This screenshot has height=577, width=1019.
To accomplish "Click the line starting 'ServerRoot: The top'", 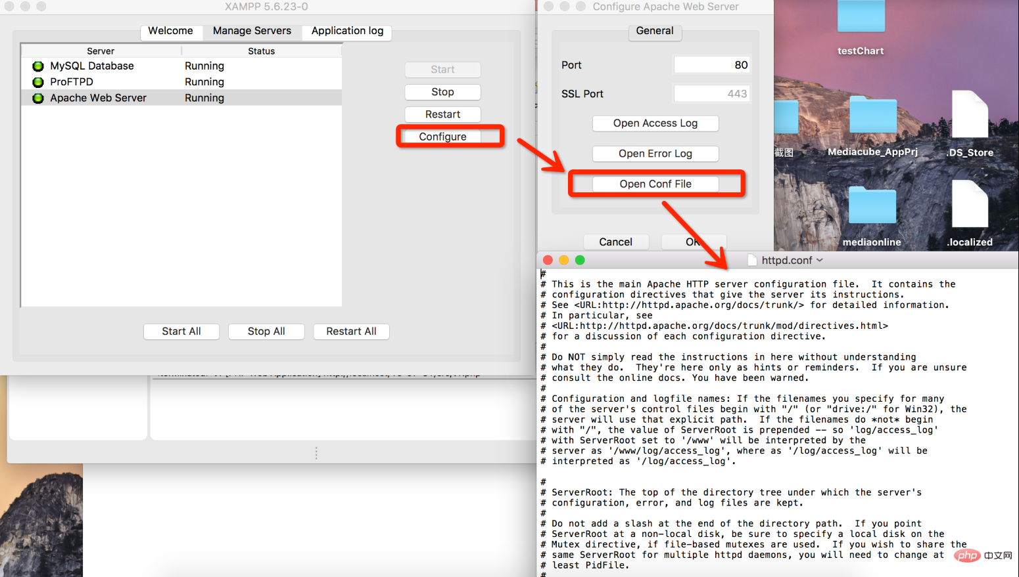I will (731, 492).
